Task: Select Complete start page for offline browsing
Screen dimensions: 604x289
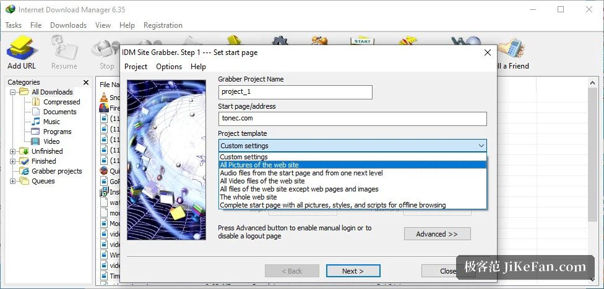Action: pos(353,205)
